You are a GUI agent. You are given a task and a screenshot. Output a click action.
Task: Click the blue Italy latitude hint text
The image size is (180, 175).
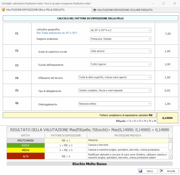[57, 33]
